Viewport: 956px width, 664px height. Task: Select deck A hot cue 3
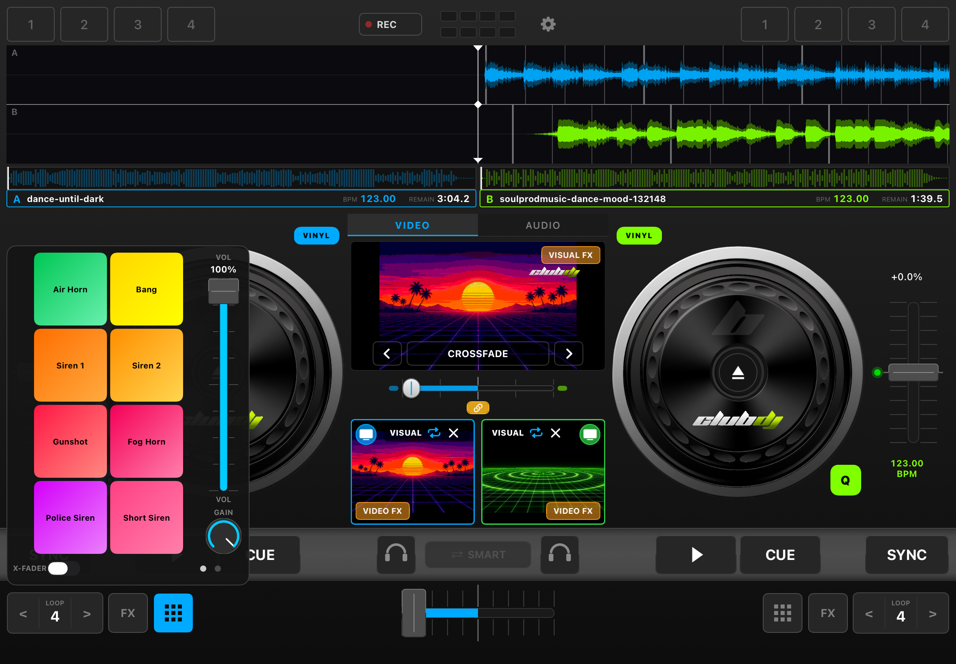138,25
